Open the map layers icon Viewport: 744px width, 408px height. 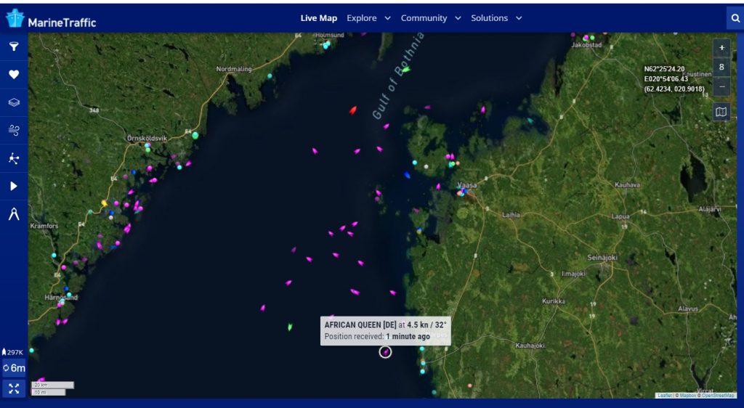coord(14,102)
